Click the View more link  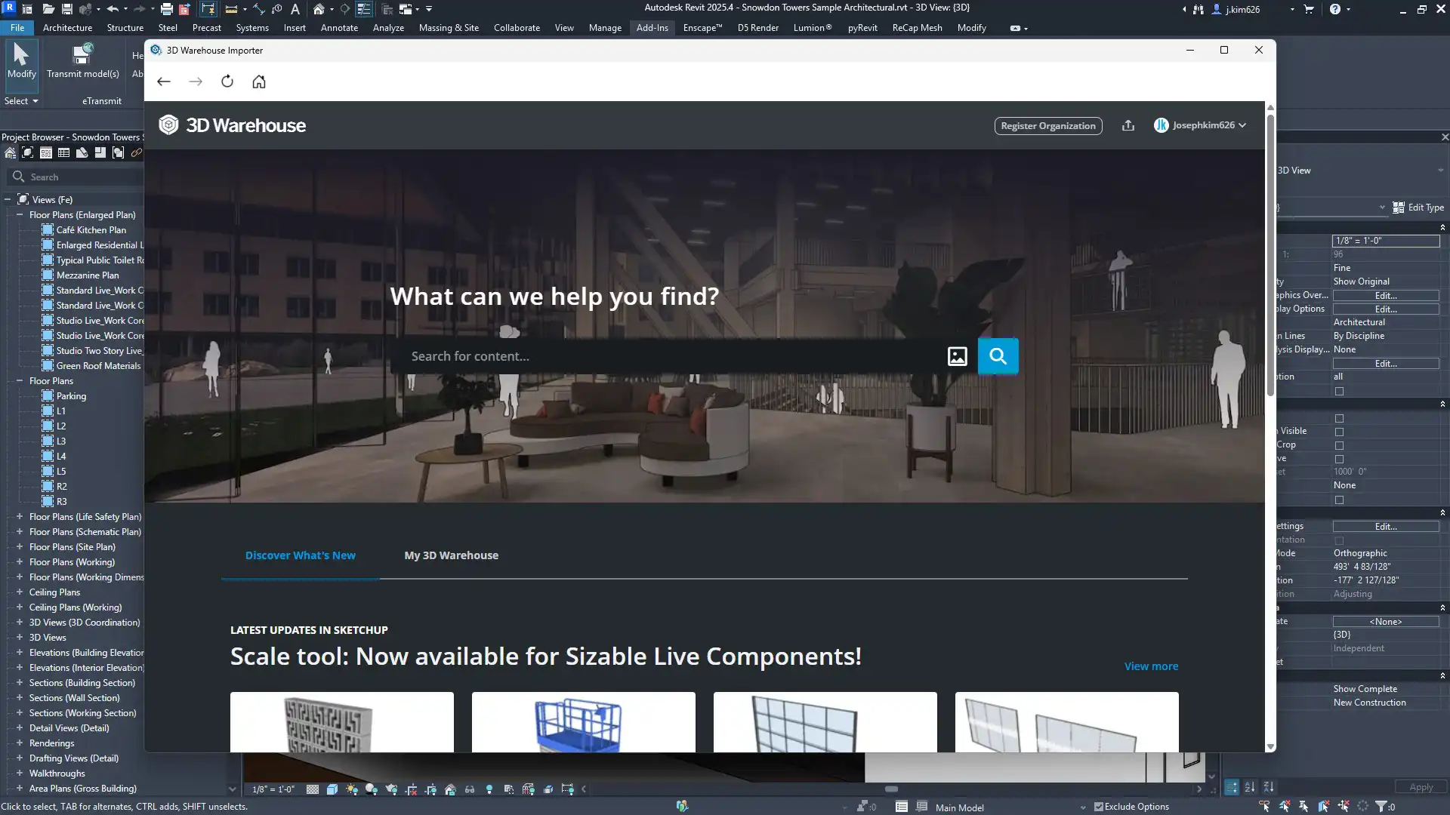pos(1151,666)
